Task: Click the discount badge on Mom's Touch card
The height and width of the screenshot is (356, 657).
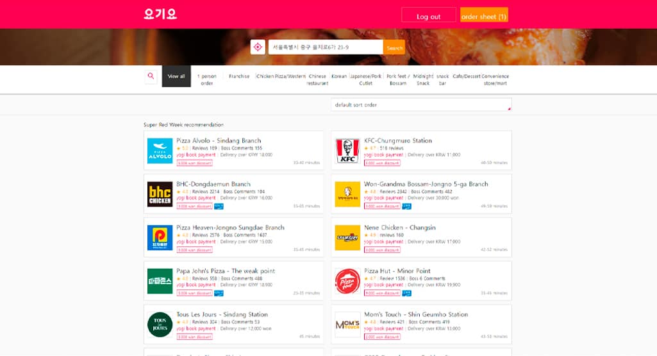Action: coord(382,337)
